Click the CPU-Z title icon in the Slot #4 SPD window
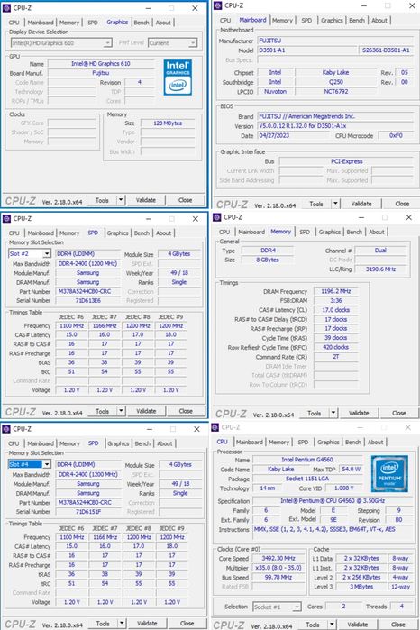This screenshot has width=420, height=630. point(6,429)
